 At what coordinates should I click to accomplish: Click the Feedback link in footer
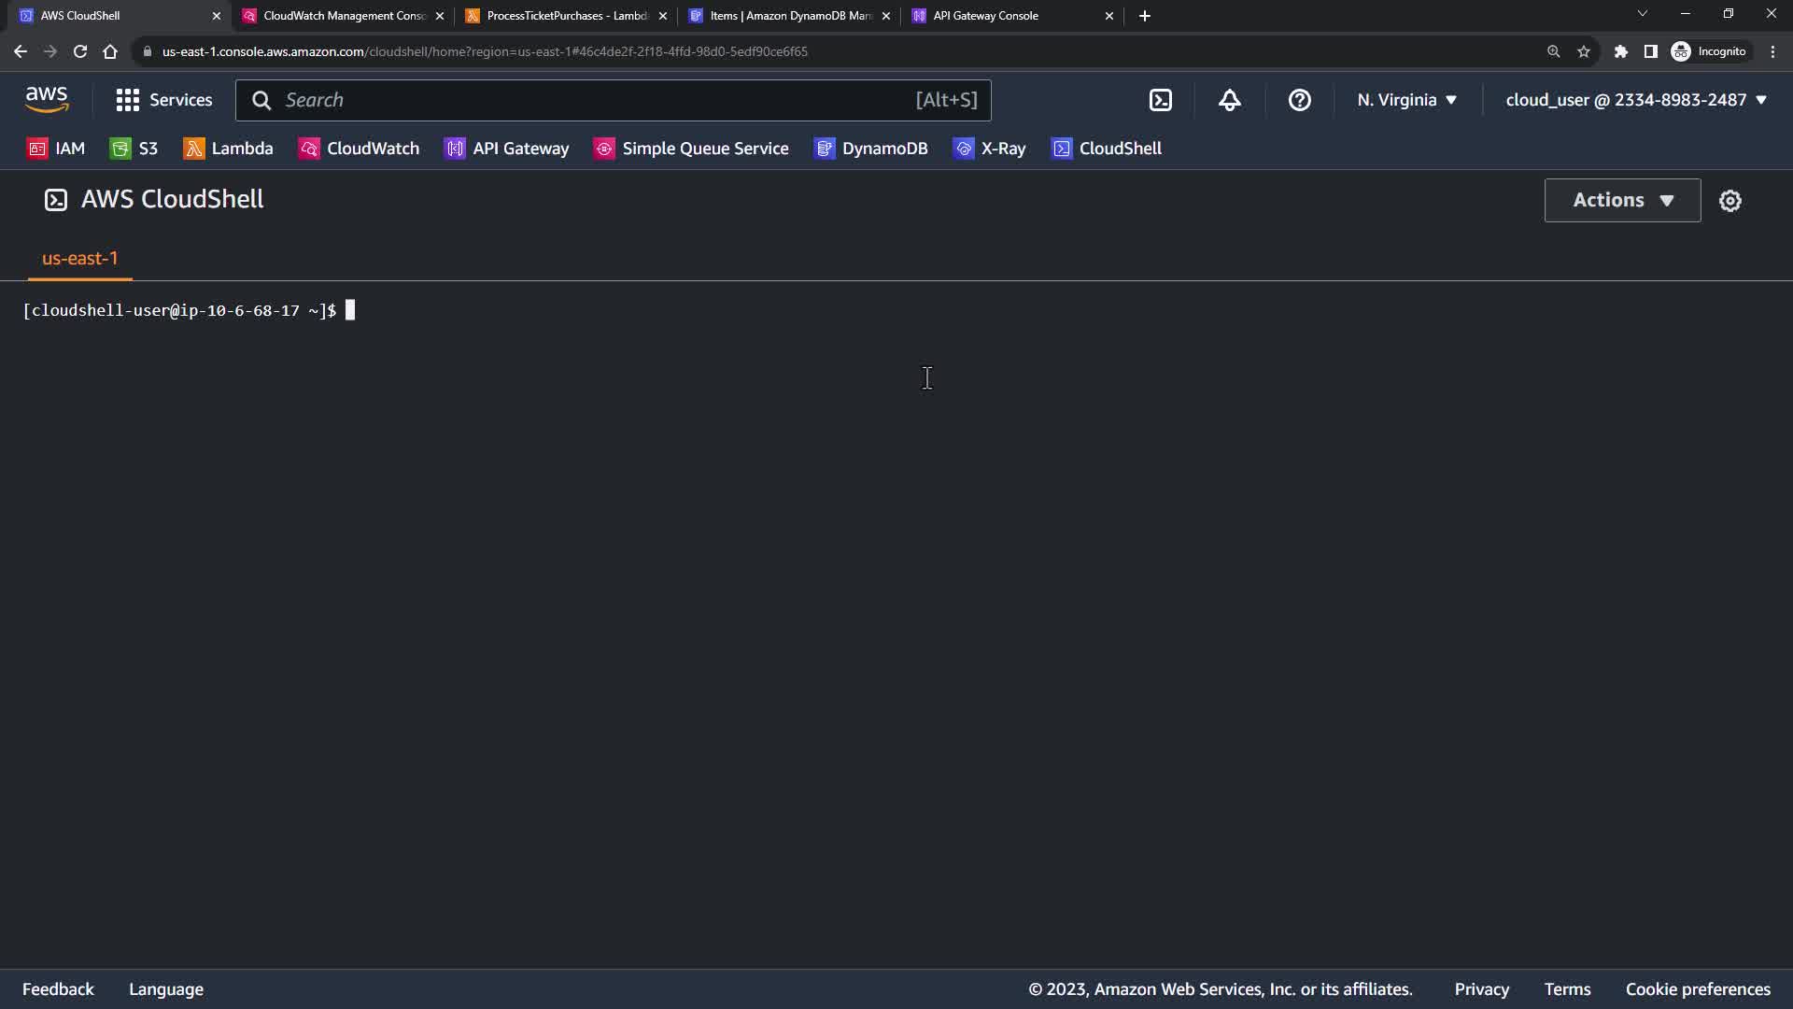point(58,988)
